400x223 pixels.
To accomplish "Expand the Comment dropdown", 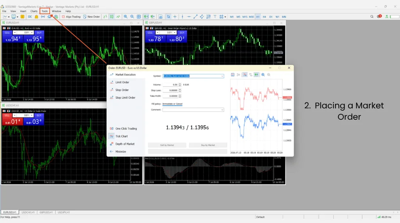I will pyautogui.click(x=222, y=110).
